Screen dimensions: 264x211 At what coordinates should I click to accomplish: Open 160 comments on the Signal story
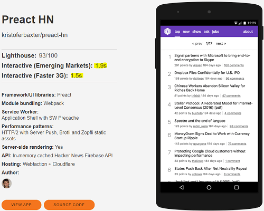click(234, 65)
